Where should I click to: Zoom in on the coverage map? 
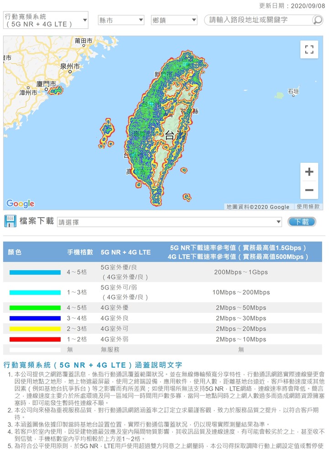(x=309, y=171)
